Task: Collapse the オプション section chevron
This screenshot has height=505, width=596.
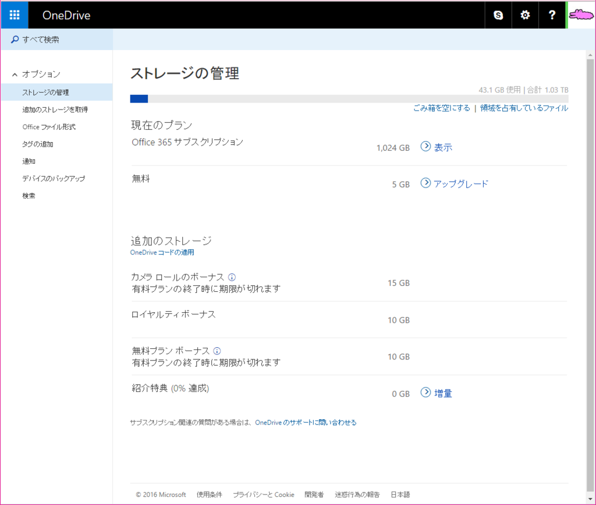Action: (x=15, y=75)
